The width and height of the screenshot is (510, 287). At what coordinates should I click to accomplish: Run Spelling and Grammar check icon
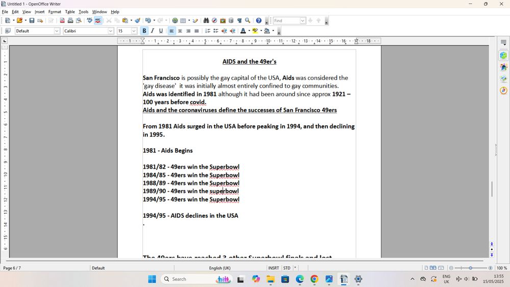(x=90, y=20)
